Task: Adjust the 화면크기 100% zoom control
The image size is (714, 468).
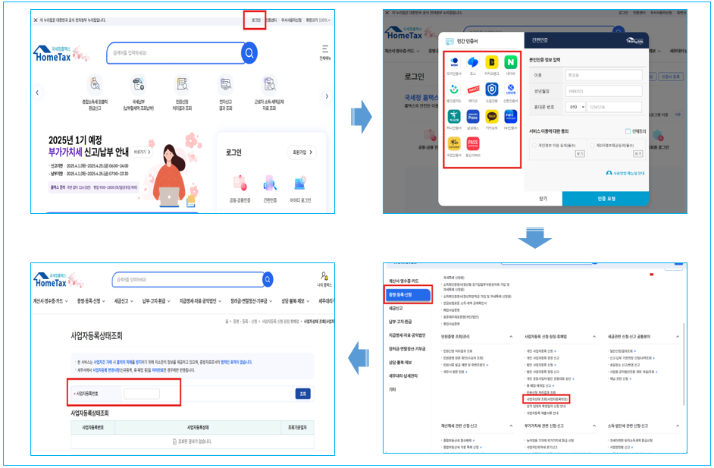Action: [x=318, y=20]
